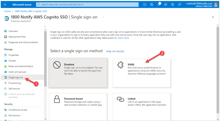Click the sidebar scroll down arrow
220x123 pixels.
45,119
